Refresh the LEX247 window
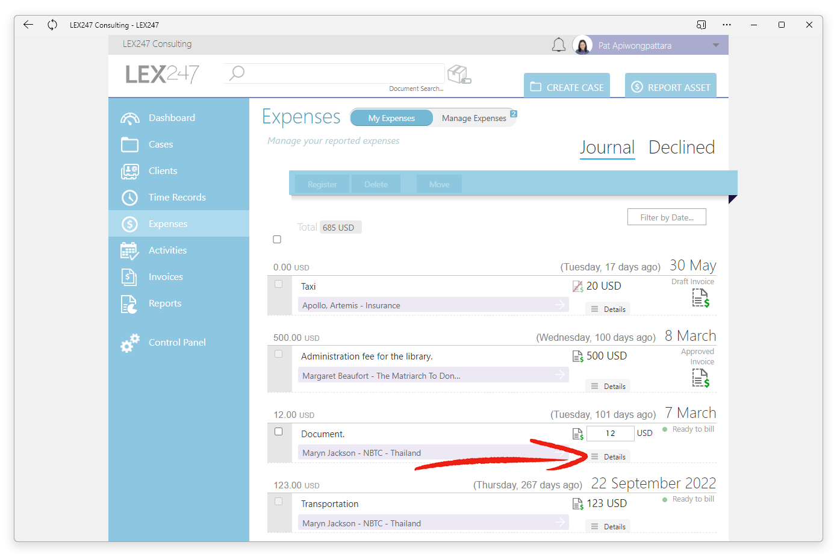 (x=52, y=25)
